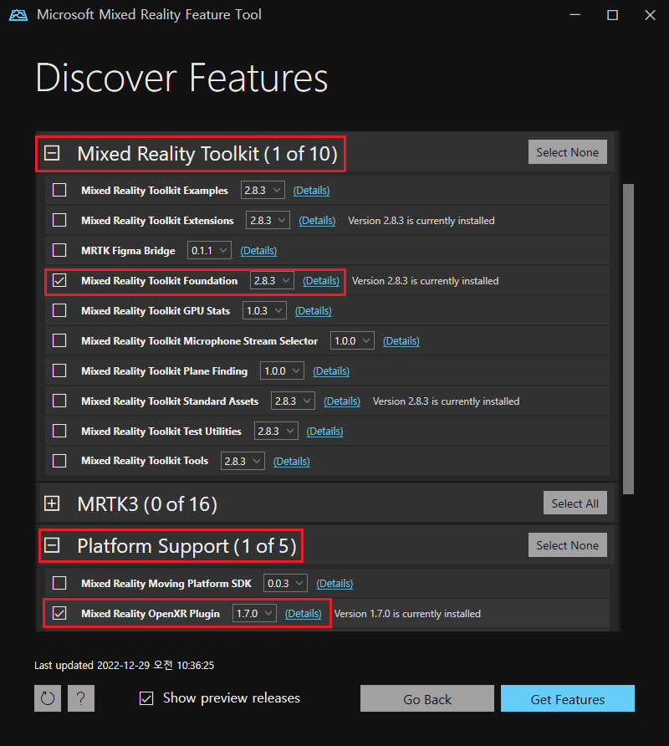Image resolution: width=669 pixels, height=746 pixels.
Task: Open version dropdown for Toolkit Extensions
Action: (268, 220)
